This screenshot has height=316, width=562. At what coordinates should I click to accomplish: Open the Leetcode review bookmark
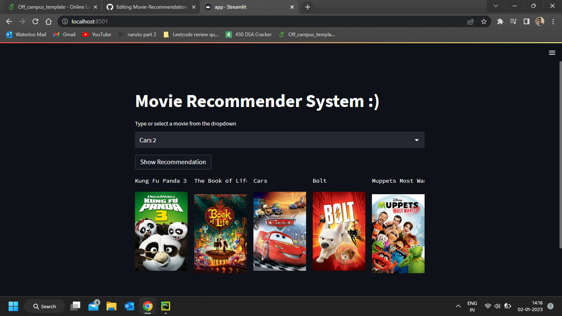pos(191,35)
